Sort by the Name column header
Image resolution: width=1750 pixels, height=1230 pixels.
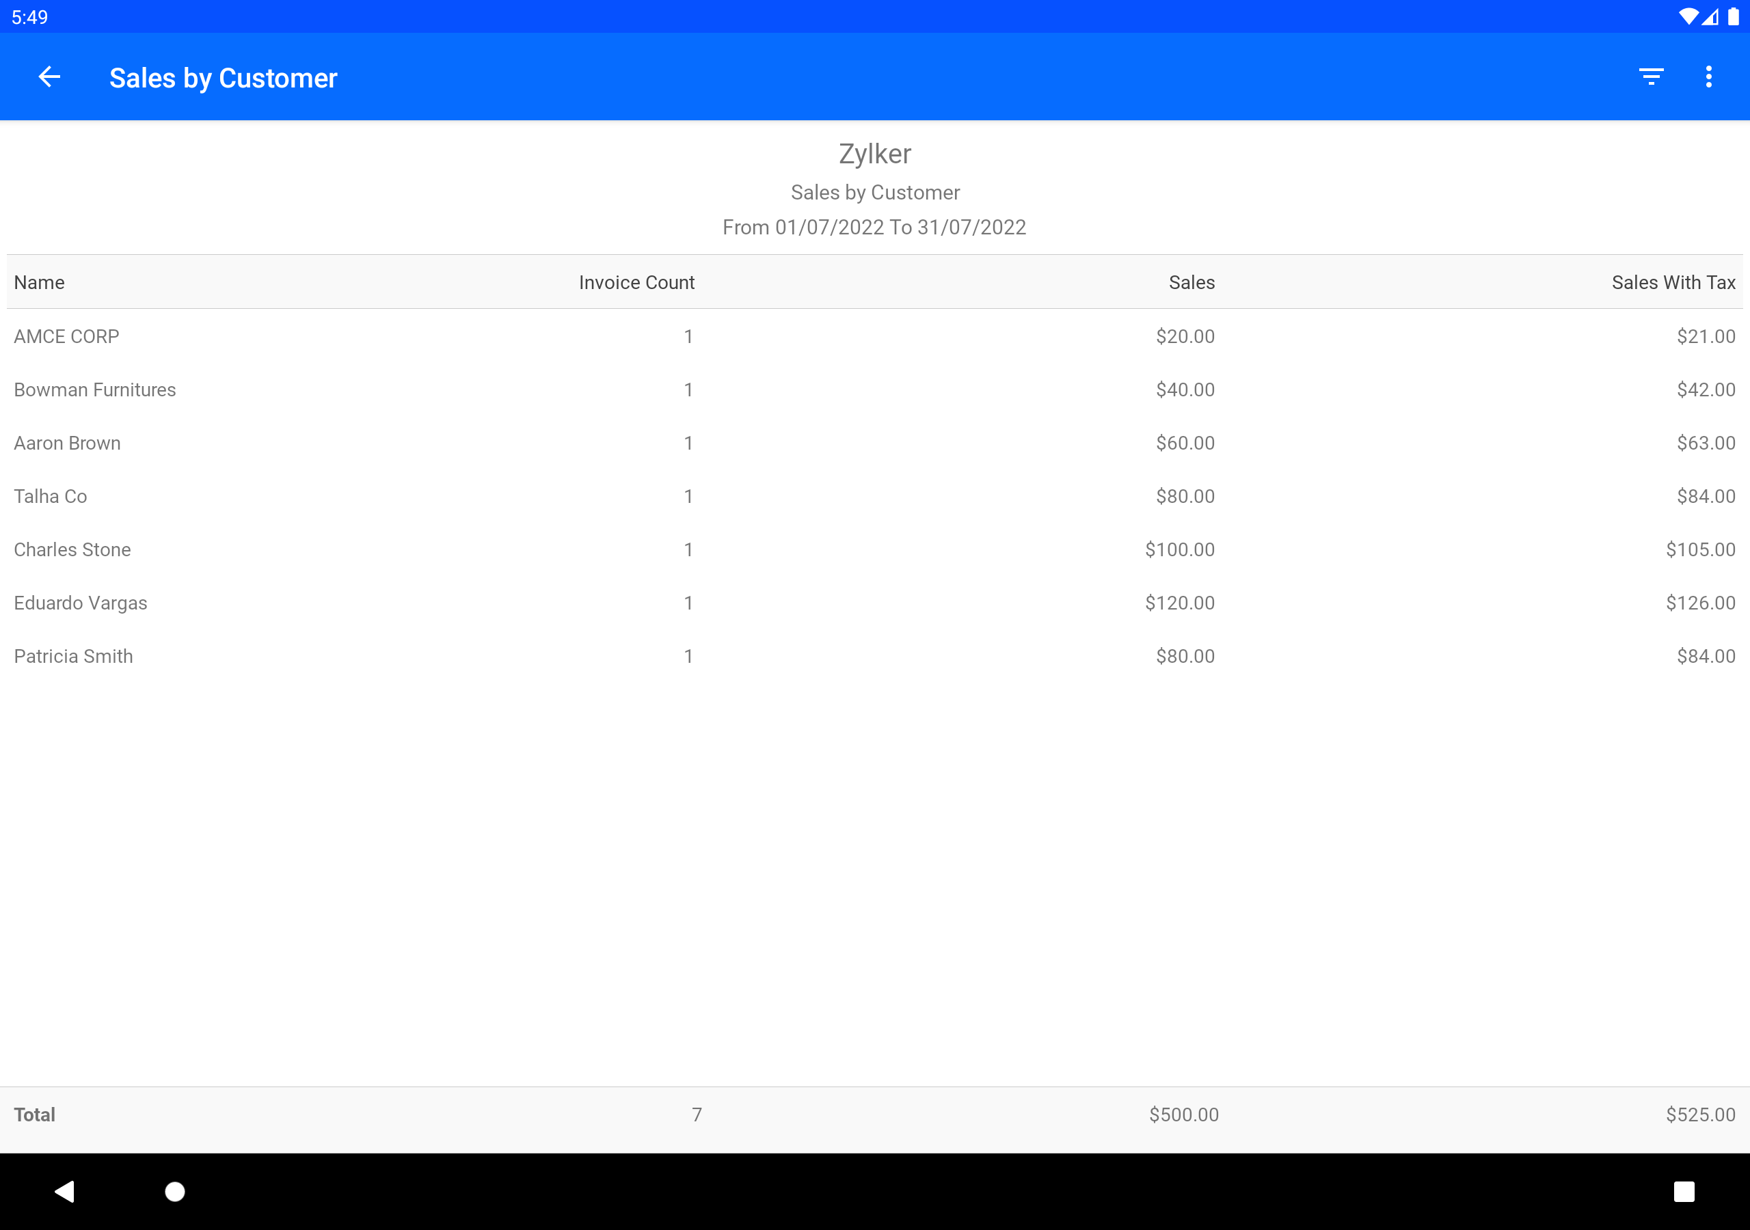click(x=40, y=283)
